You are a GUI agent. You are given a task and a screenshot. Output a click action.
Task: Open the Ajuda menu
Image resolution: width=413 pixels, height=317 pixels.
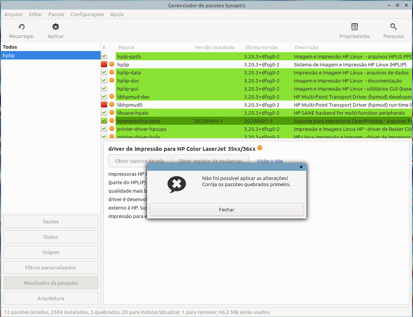(x=117, y=15)
